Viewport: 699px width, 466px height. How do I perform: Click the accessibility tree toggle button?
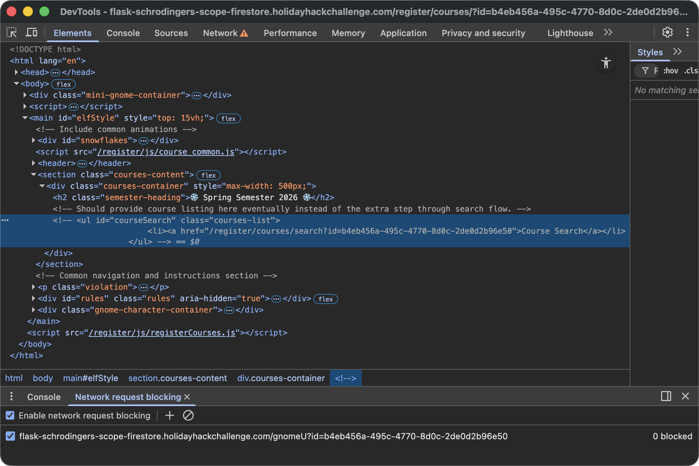coord(606,63)
